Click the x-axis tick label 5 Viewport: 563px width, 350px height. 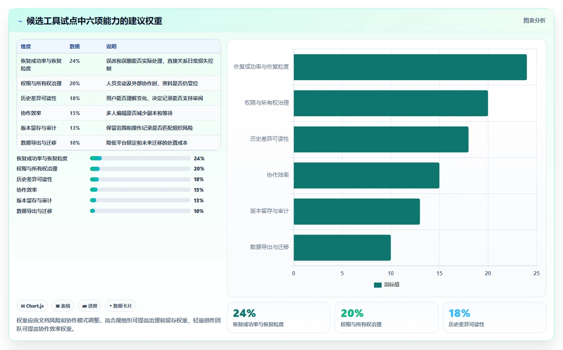[x=342, y=274]
